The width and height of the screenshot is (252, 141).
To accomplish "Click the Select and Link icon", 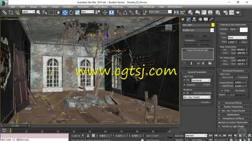I will click(4, 12).
